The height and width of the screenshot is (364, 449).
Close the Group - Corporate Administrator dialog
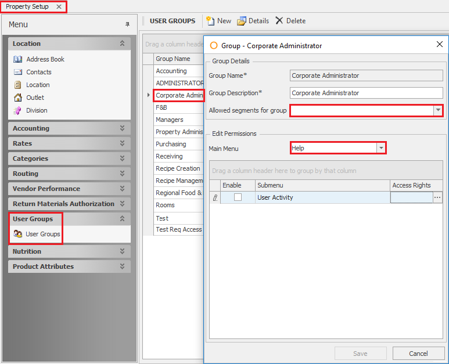point(439,45)
